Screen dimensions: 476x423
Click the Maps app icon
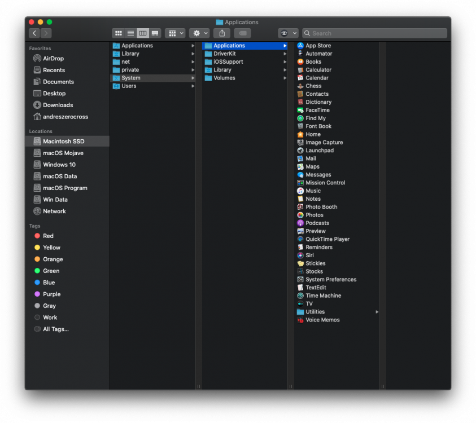[x=300, y=166]
